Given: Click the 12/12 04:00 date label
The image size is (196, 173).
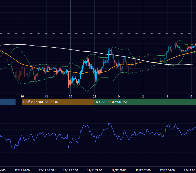Looking at the screenshot, I should 167,170.
